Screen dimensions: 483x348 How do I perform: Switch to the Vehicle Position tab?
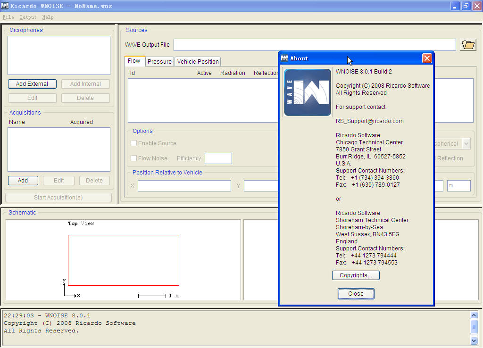pyautogui.click(x=198, y=62)
